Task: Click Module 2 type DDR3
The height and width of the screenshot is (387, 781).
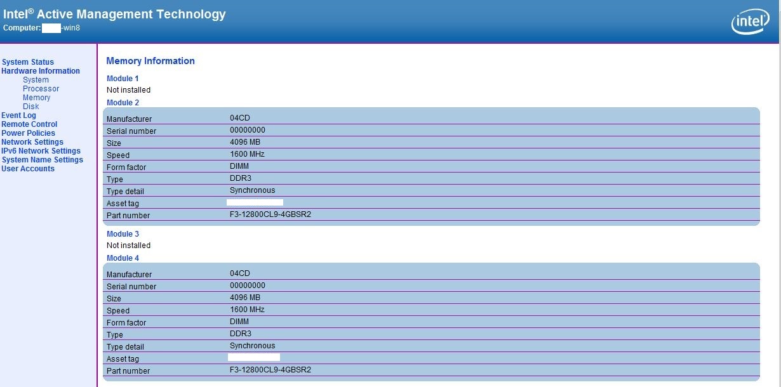Action: coord(241,178)
